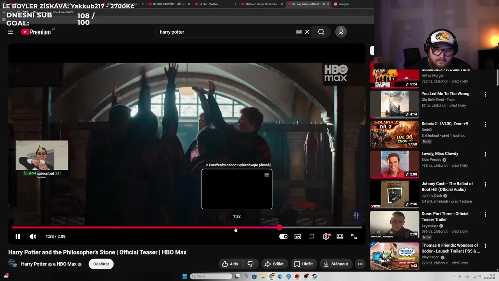Open menu for You Led Me To The Wrong
The image size is (499, 281).
pos(485,94)
